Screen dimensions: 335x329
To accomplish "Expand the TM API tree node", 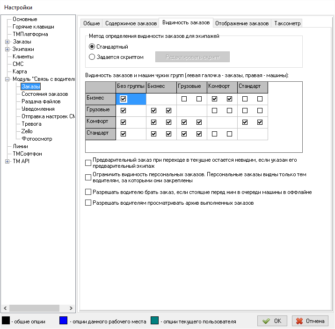I will (x=7, y=161).
